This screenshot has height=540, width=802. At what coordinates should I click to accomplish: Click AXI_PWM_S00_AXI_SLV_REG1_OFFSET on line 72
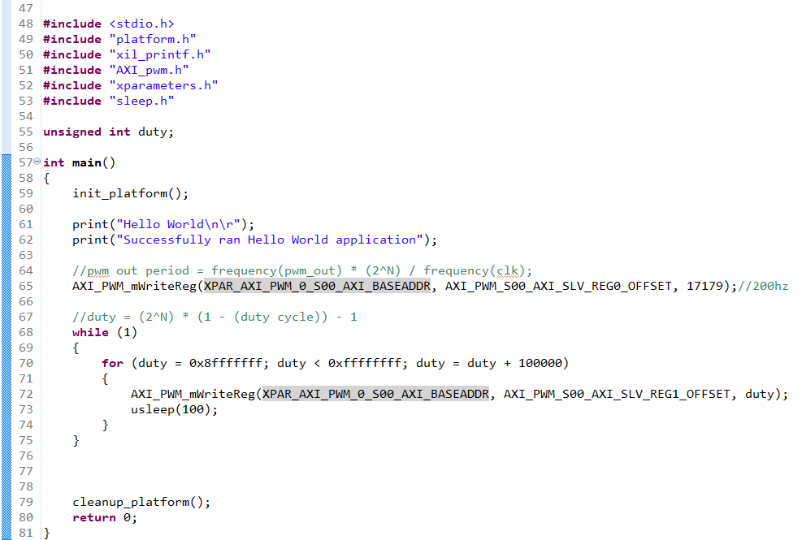[x=617, y=394]
